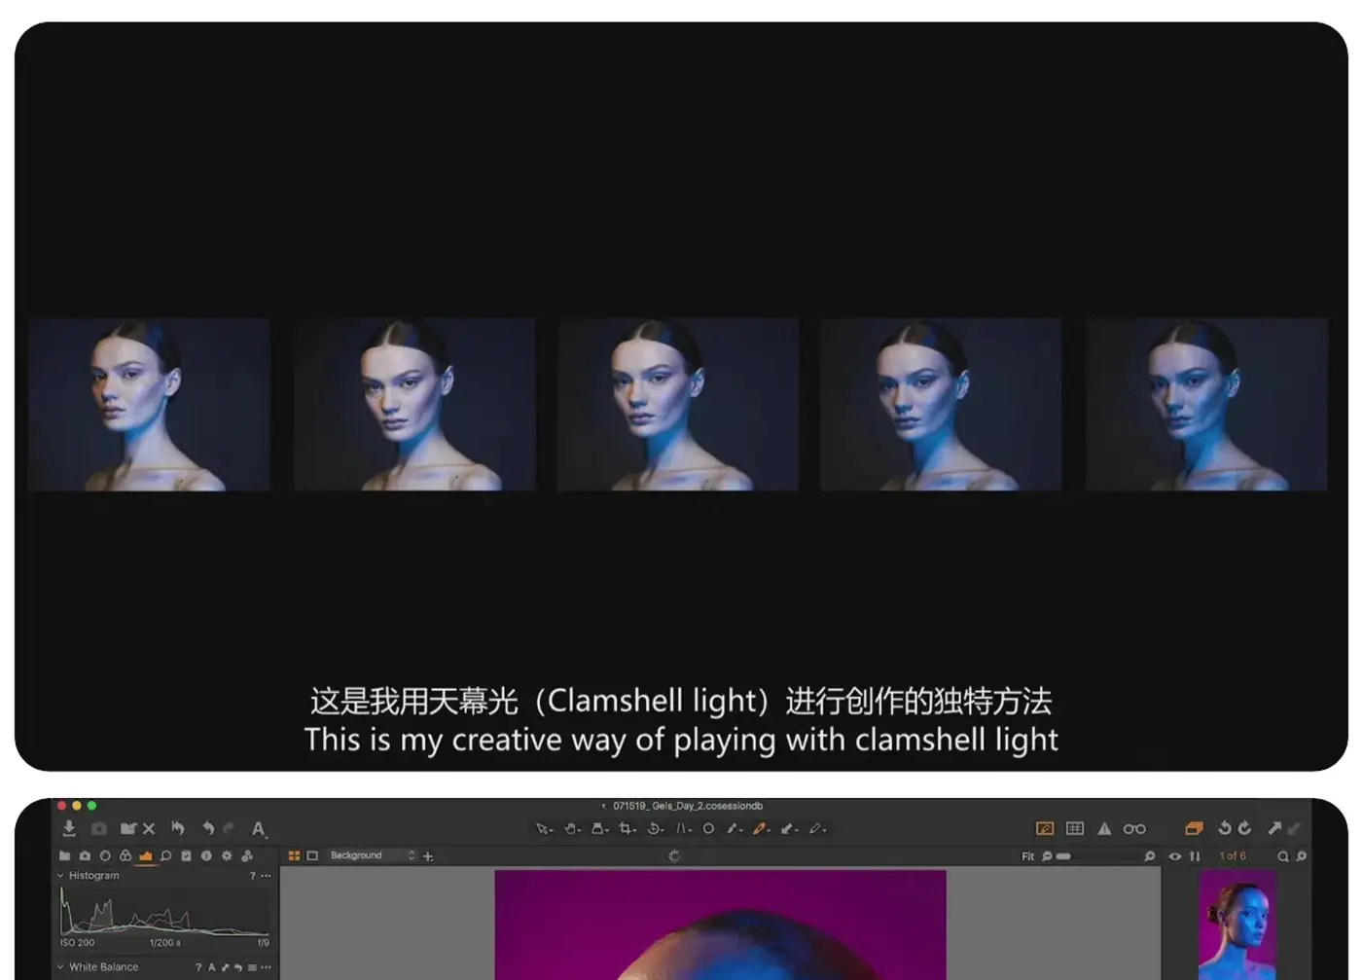Click Histogram help question mark
Viewport: 1362px width, 980px height.
click(x=253, y=876)
